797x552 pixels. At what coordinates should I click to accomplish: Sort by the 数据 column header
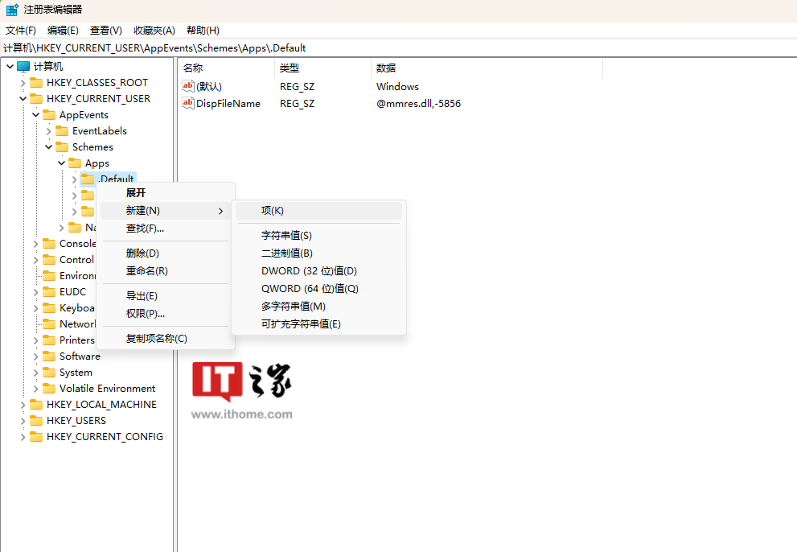(487, 68)
